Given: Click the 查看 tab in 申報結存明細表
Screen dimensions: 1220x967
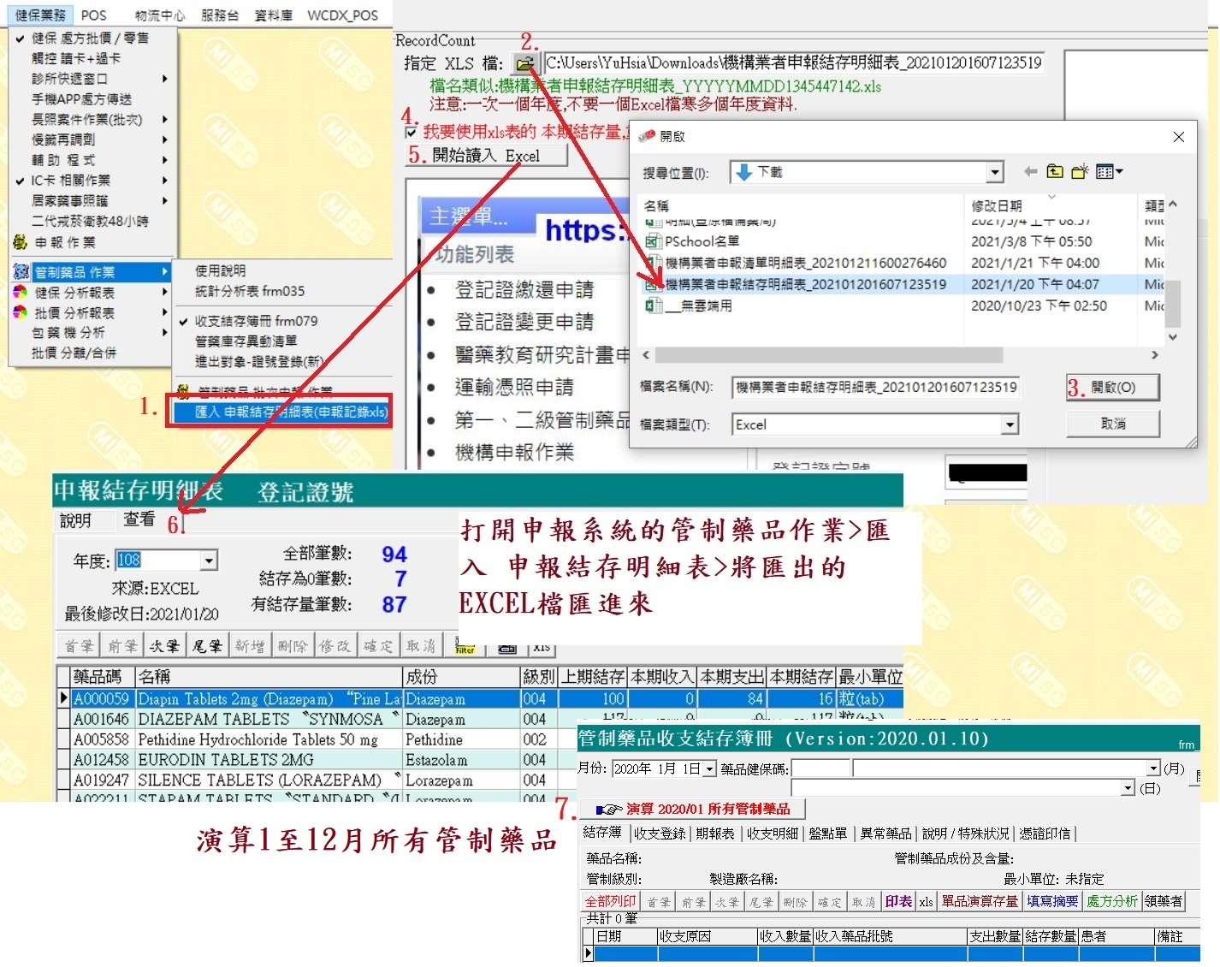Looking at the screenshot, I should coord(139,519).
